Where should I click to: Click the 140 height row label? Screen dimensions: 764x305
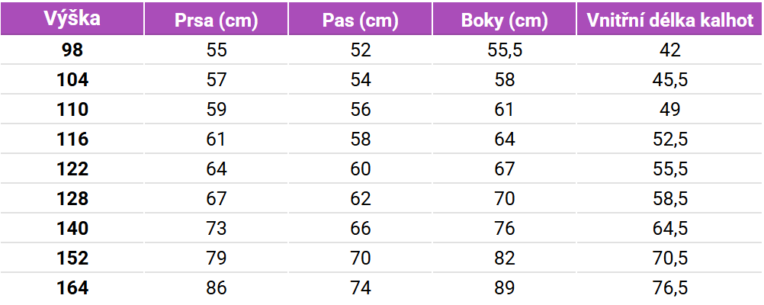(x=72, y=229)
